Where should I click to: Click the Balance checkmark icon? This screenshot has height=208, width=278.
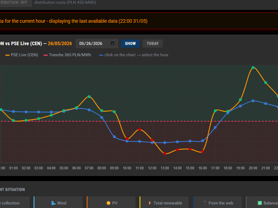(260, 203)
